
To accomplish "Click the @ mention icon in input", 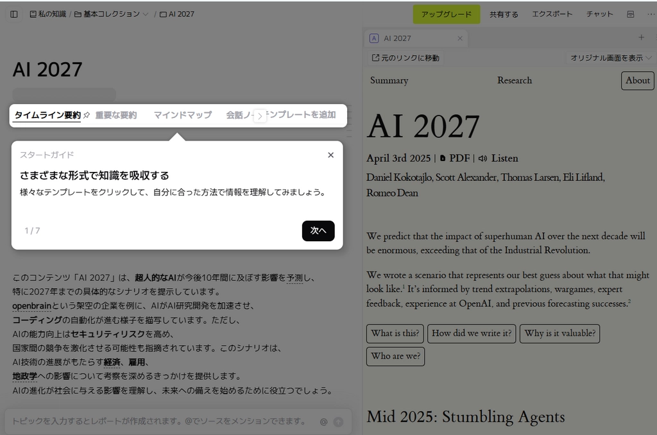I will click(323, 422).
